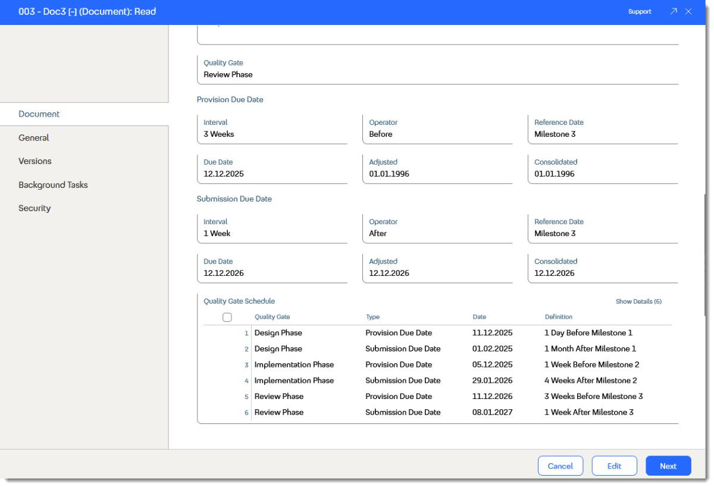The height and width of the screenshot is (487, 714).
Task: Click the Cancel button
Action: click(x=560, y=466)
